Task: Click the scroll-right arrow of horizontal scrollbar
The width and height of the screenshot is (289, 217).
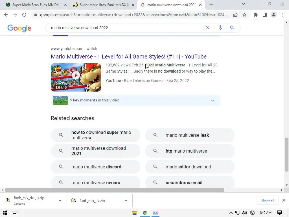Action: coord(282,190)
